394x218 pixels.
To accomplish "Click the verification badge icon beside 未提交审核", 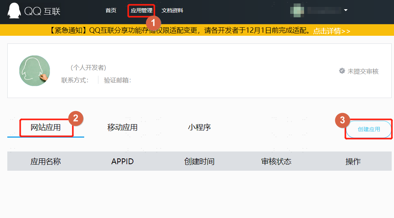I will pyautogui.click(x=342, y=71).
